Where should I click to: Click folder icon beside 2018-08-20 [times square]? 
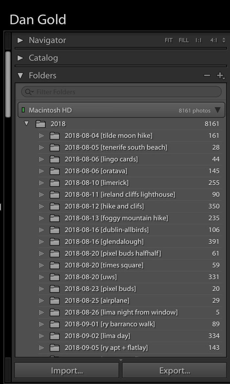(55, 265)
